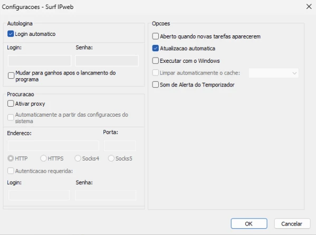Click the Autologina Login input field
The width and height of the screenshot is (316, 235).
click(40, 61)
